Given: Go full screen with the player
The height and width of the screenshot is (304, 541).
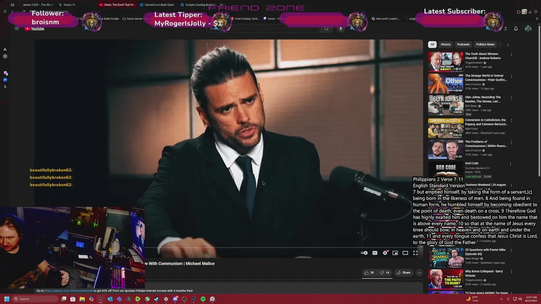Looking at the screenshot, I should click(x=415, y=253).
